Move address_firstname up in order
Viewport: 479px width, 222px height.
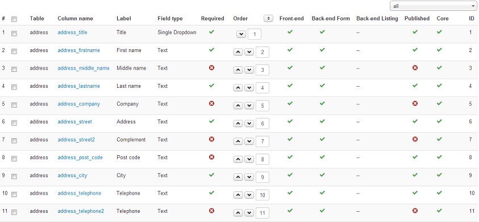[x=238, y=52]
